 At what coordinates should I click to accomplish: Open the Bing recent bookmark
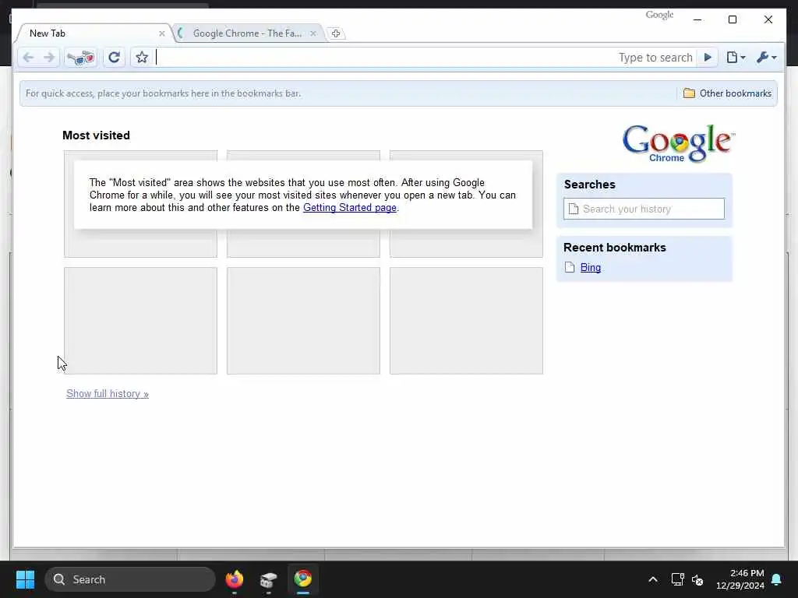click(591, 268)
